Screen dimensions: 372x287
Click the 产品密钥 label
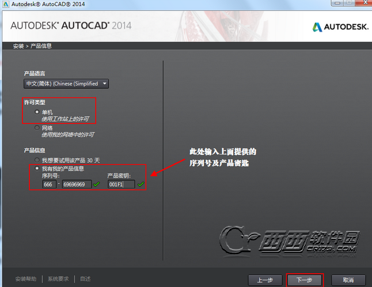pyautogui.click(x=119, y=176)
